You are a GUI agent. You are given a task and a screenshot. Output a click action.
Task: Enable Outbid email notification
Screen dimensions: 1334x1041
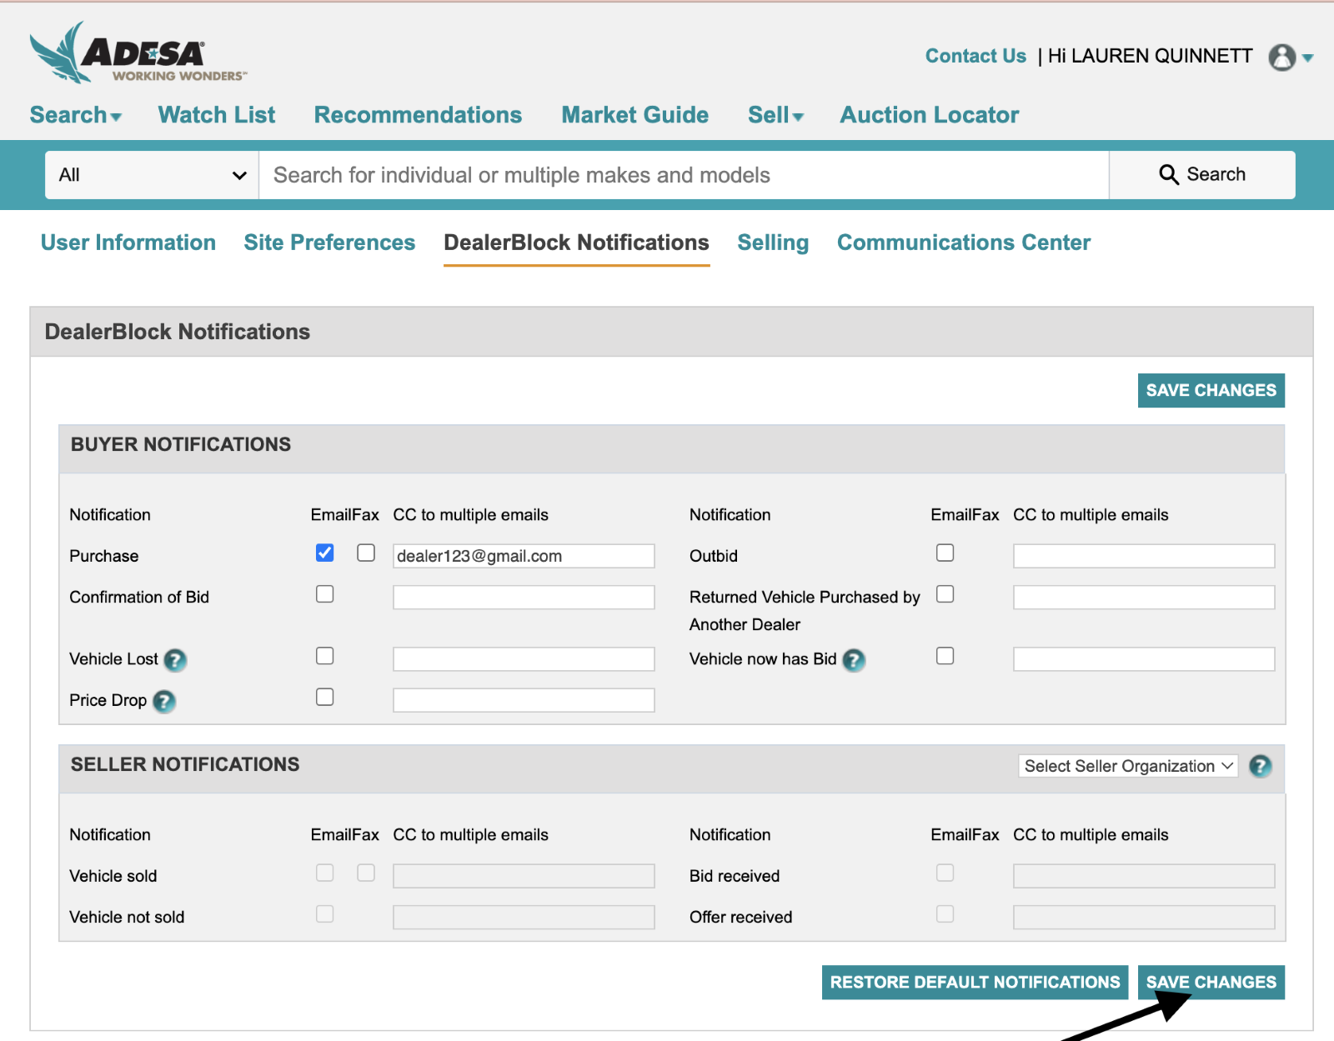click(945, 553)
